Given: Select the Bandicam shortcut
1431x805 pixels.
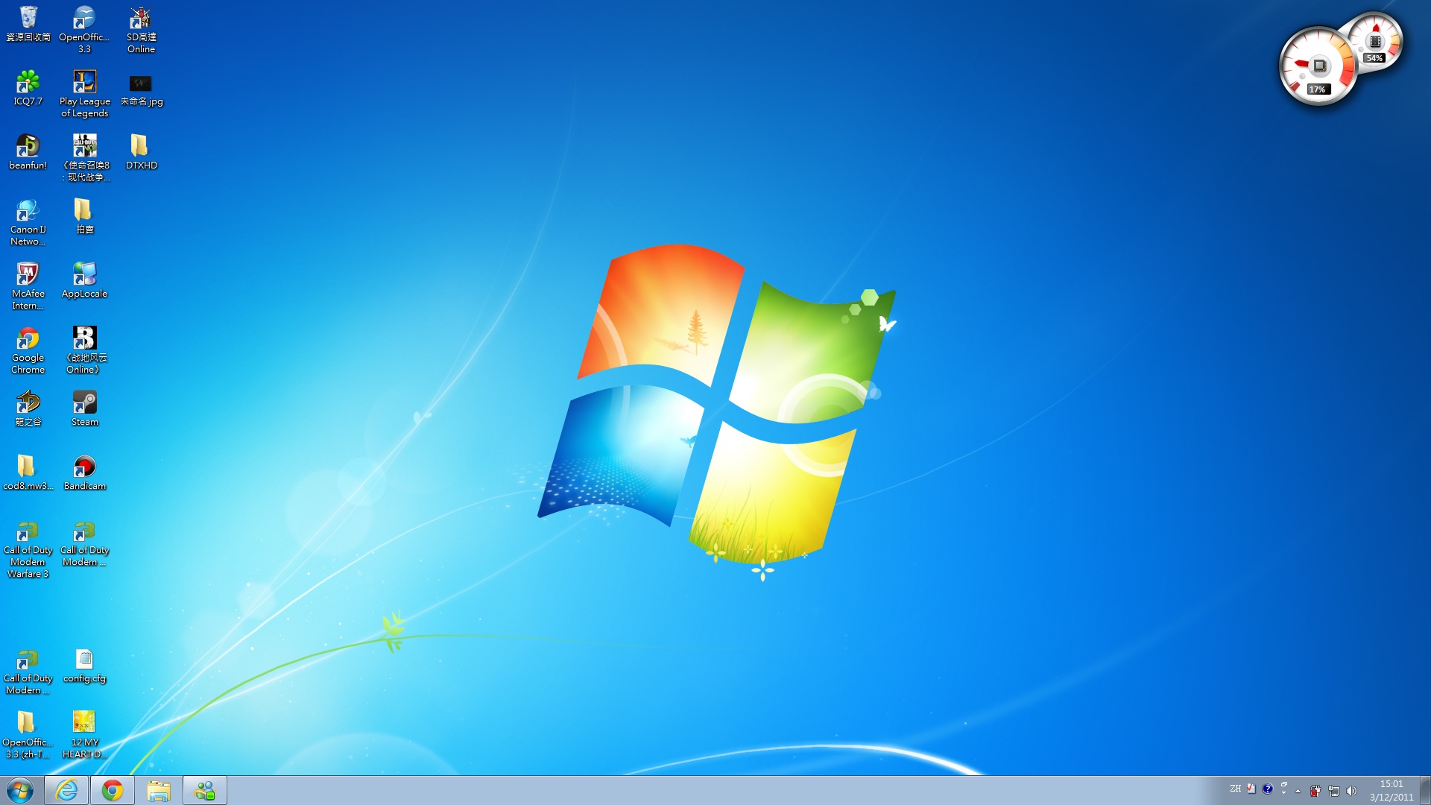Looking at the screenshot, I should [84, 473].
